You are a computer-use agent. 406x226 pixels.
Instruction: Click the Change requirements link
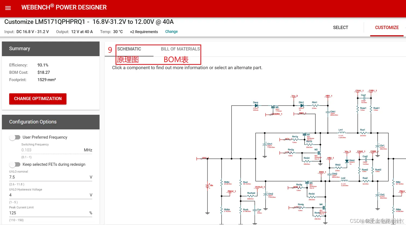(171, 32)
